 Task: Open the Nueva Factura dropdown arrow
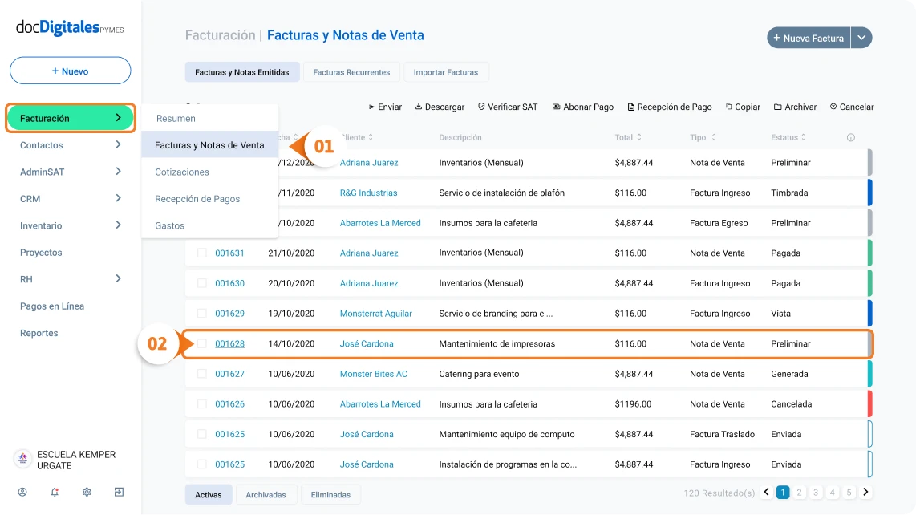click(x=861, y=38)
